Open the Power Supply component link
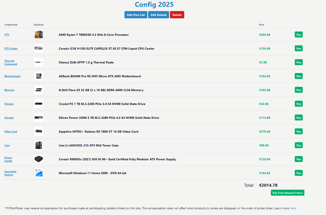Viewport: 326px width, 215px height. tap(8, 159)
